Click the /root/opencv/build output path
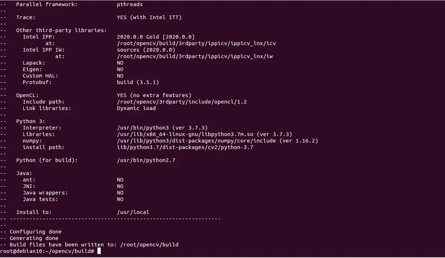Image resolution: width=445 pixels, height=258 pixels. pos(149,244)
